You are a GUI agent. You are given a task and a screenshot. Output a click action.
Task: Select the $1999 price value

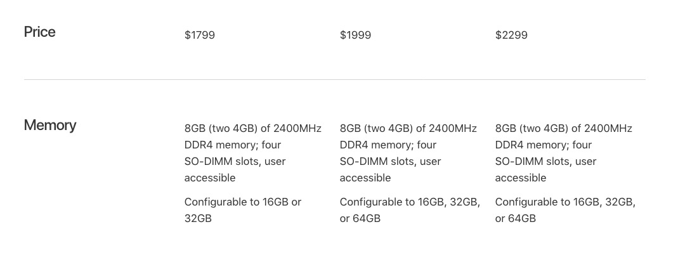point(355,35)
